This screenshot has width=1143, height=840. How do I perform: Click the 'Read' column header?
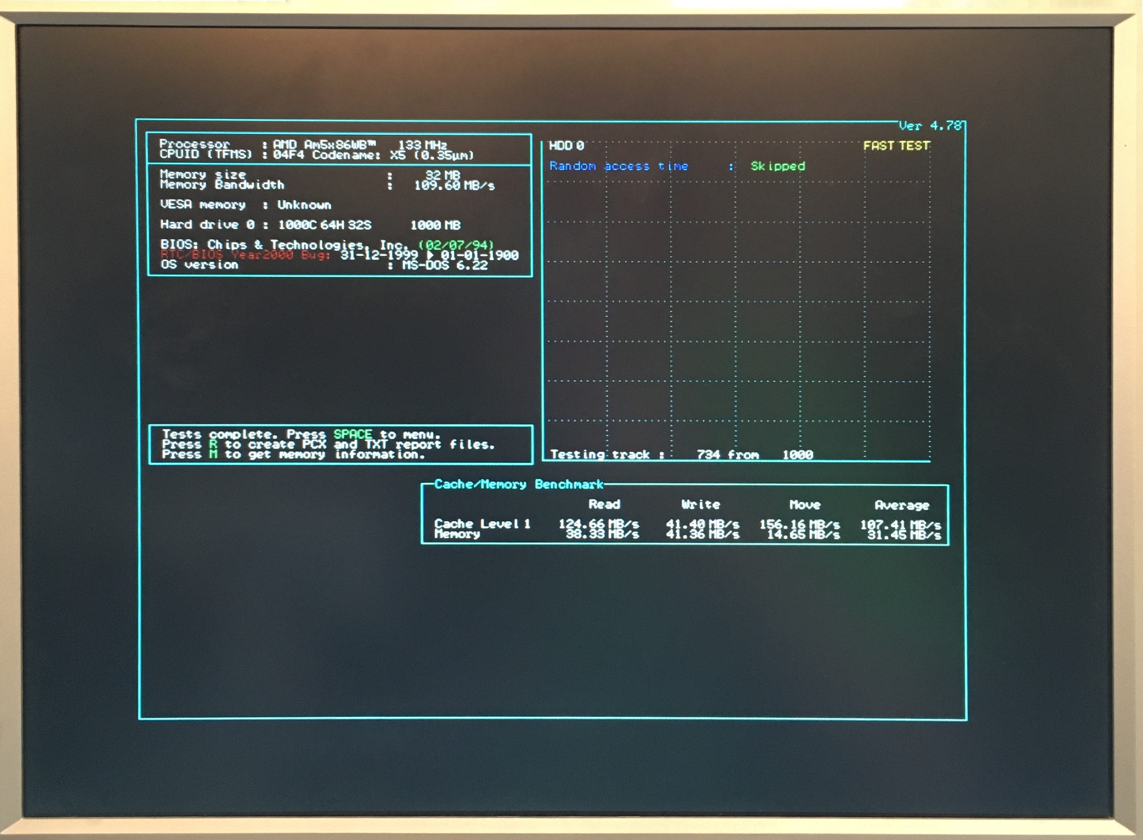click(604, 505)
